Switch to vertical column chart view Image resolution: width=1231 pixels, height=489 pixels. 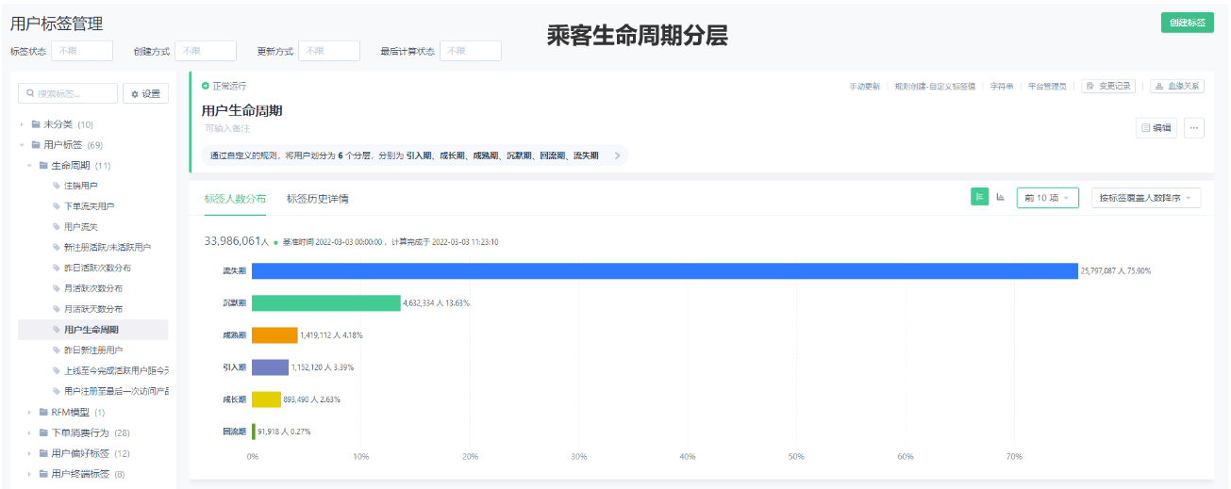pos(1000,197)
